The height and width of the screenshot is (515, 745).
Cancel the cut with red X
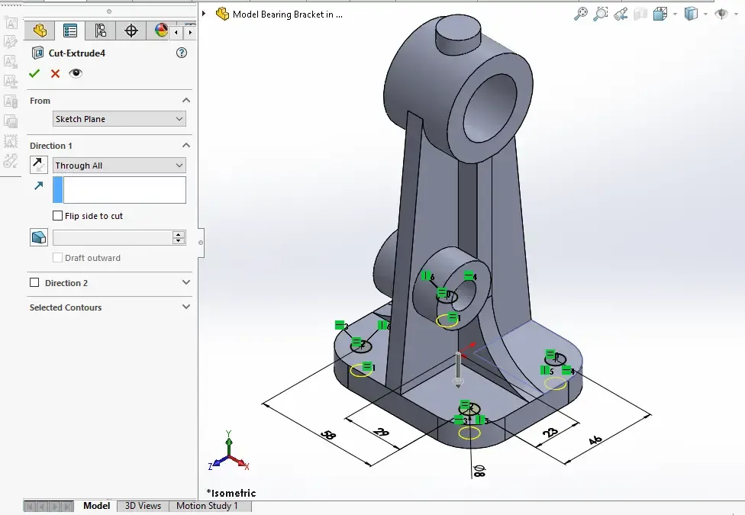[x=55, y=74]
